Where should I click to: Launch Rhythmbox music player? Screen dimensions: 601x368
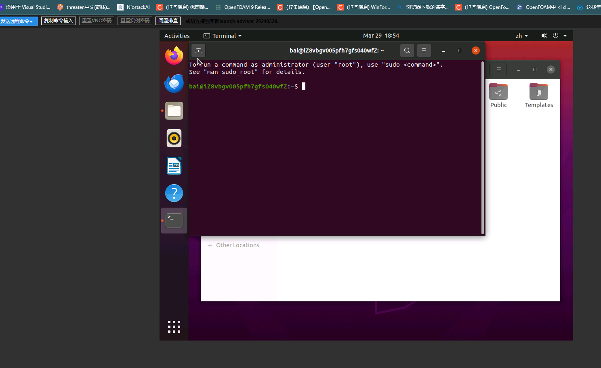tap(174, 138)
